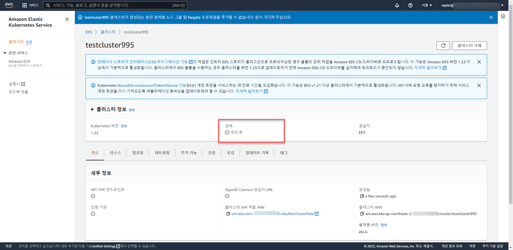The height and width of the screenshot is (250, 513).
Task: Click the search magnifier icon
Action: click(x=48, y=5)
